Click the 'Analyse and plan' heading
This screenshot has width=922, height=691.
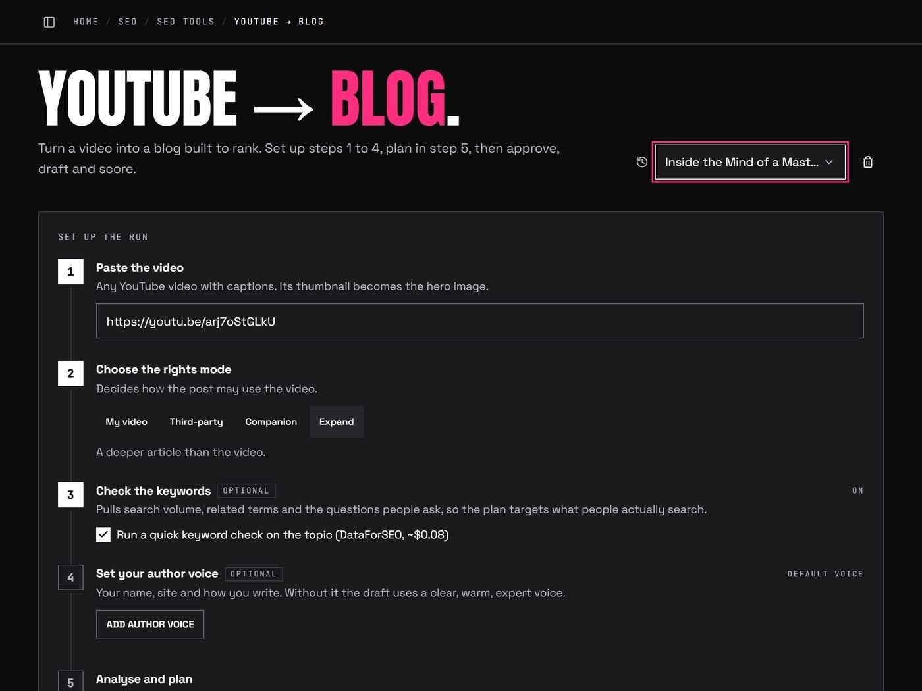144,679
